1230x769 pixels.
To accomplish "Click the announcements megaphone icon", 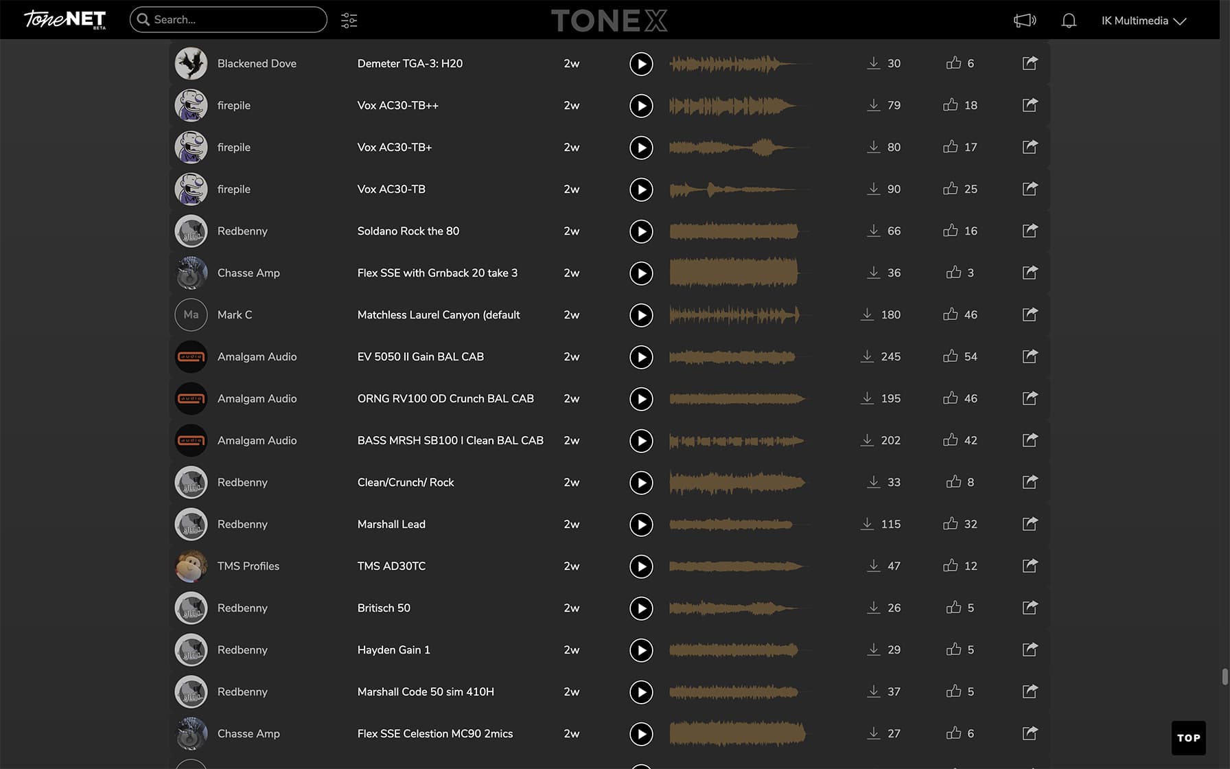I will (x=1024, y=21).
